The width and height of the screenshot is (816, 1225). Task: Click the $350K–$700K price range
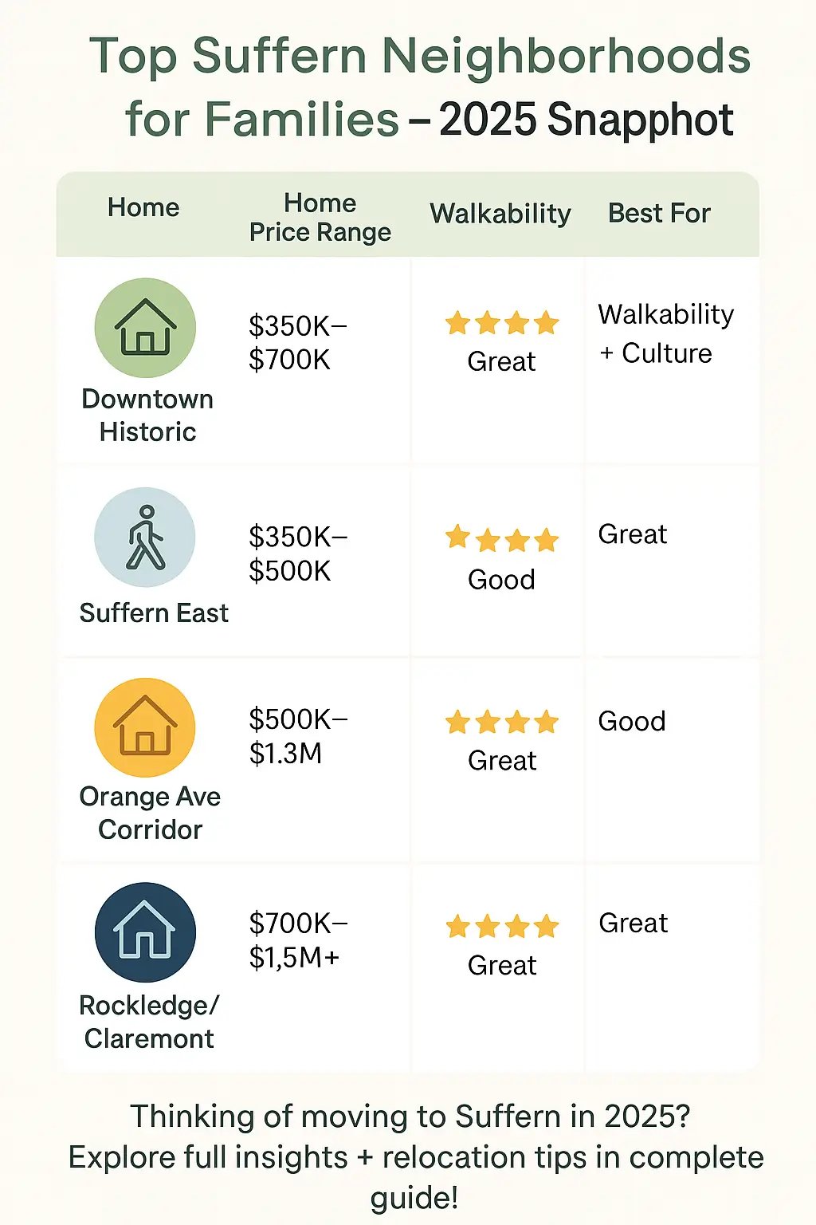tap(298, 343)
